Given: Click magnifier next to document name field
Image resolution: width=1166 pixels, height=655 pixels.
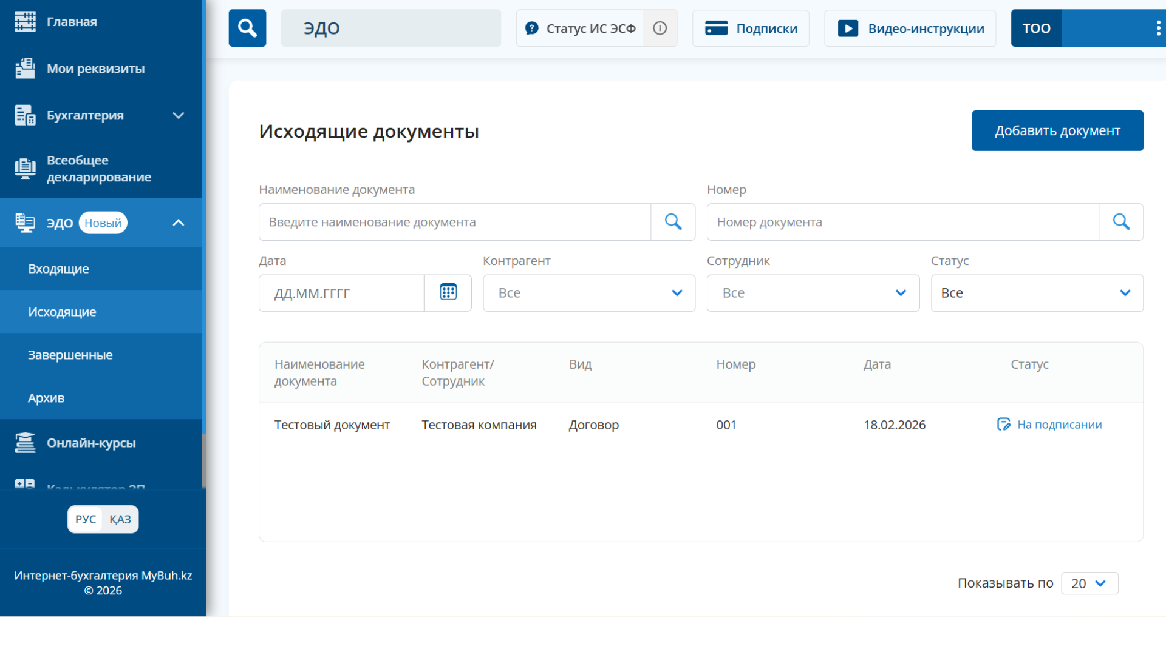Looking at the screenshot, I should click(673, 222).
